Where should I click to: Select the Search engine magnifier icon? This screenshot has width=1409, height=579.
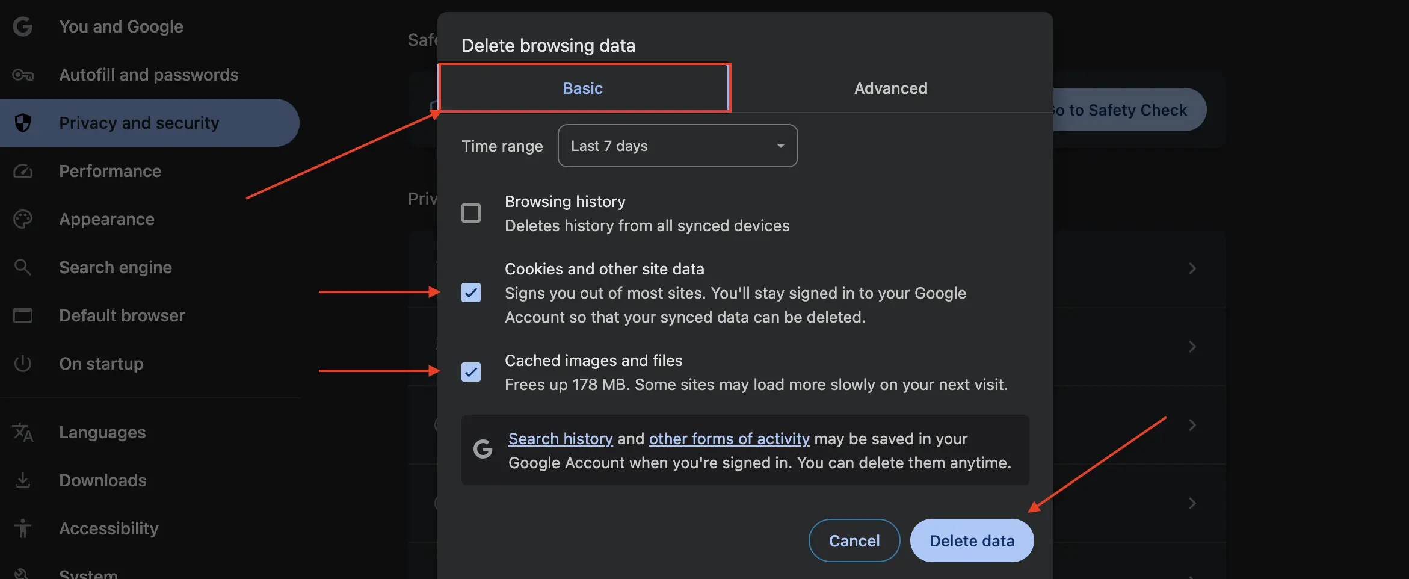(x=23, y=267)
